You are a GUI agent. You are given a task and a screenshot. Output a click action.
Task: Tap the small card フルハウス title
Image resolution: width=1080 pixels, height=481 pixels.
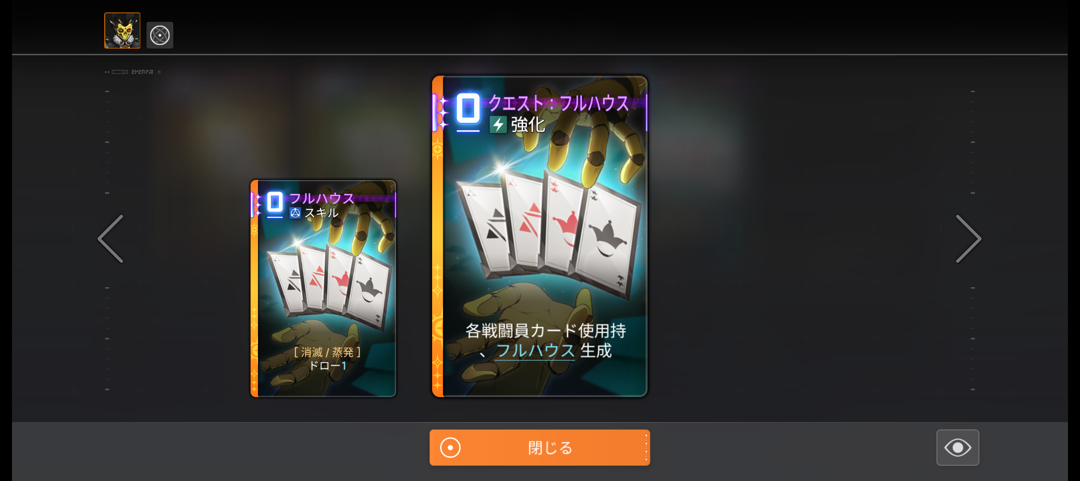pyautogui.click(x=322, y=198)
